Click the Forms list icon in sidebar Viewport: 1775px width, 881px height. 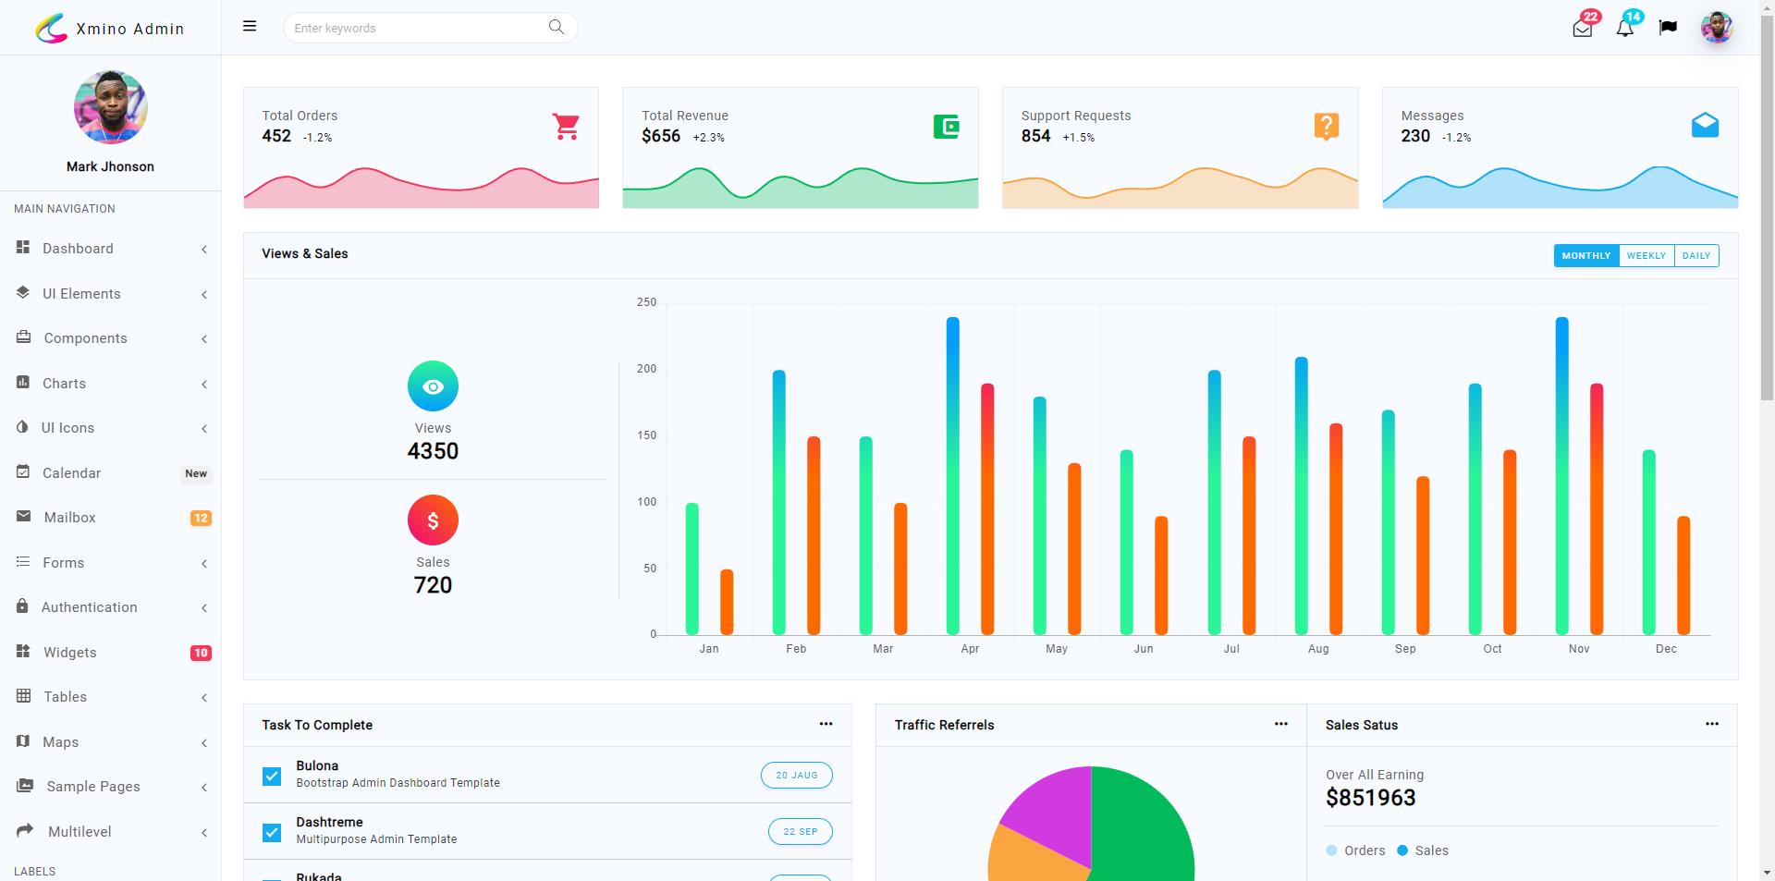tap(23, 561)
